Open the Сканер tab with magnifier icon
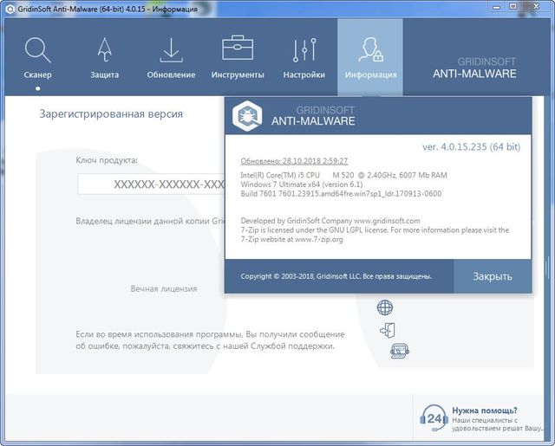 (37, 57)
